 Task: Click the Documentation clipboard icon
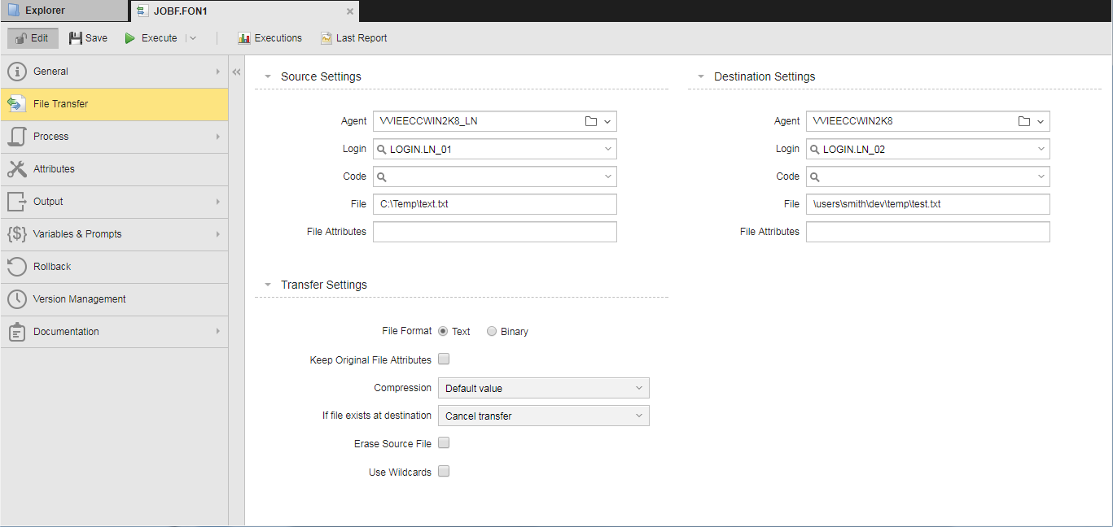[x=17, y=332]
